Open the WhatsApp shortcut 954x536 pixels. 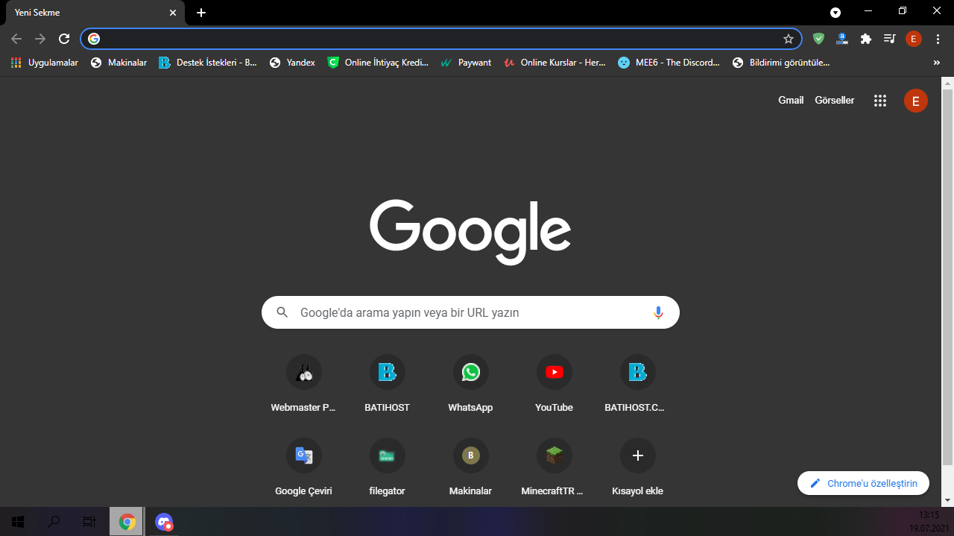pyautogui.click(x=471, y=384)
